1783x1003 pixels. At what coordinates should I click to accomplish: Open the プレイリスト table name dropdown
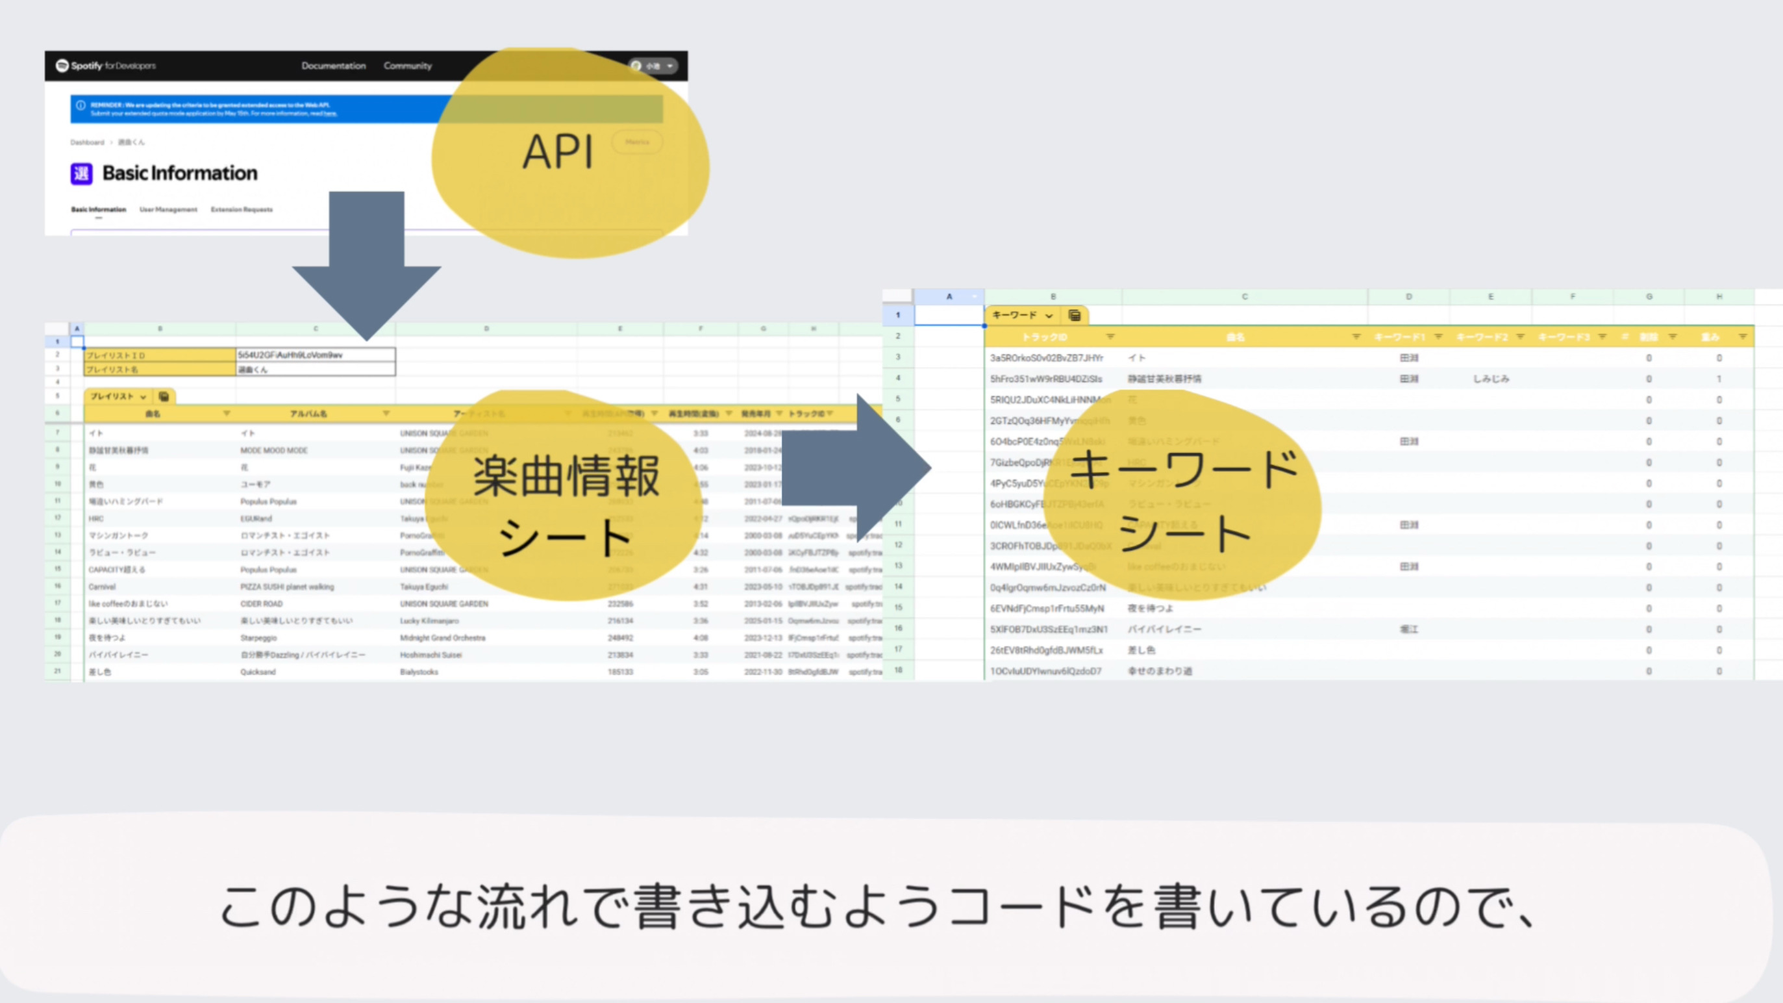click(x=143, y=397)
